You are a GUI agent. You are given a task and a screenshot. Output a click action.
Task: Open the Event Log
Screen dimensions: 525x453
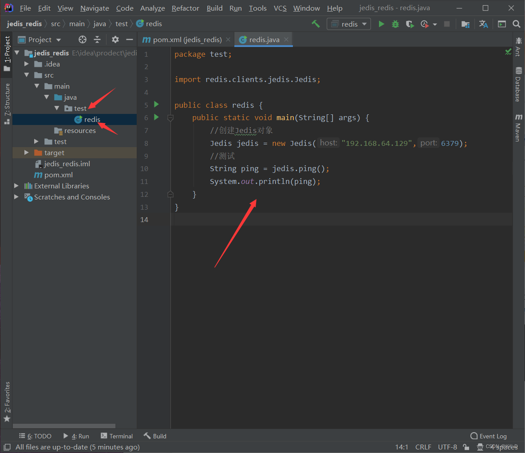[x=489, y=436]
